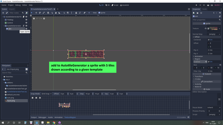Play the project
Screen dimensions: 223x125
(197, 5)
